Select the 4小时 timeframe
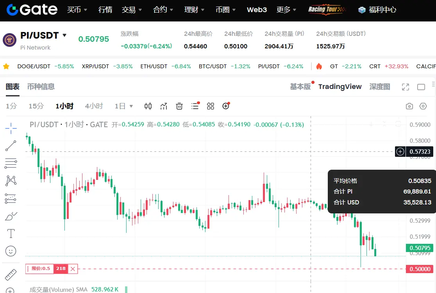436x293 pixels. click(x=94, y=106)
